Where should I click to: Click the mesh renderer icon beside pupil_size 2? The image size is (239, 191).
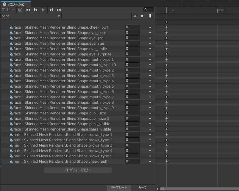(11, 118)
